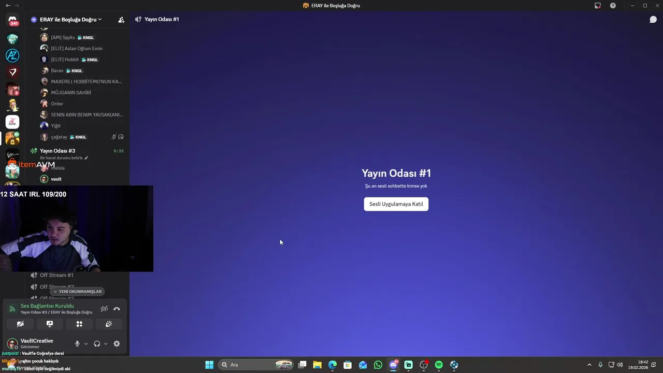Image resolution: width=663 pixels, height=373 pixels.
Task: Deafen with the headphone button
Action: coord(97,343)
